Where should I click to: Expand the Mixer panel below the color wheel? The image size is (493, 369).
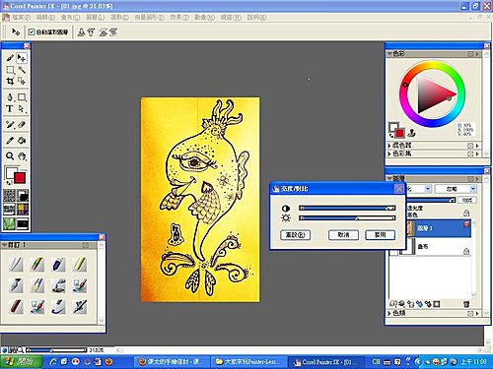click(x=389, y=146)
